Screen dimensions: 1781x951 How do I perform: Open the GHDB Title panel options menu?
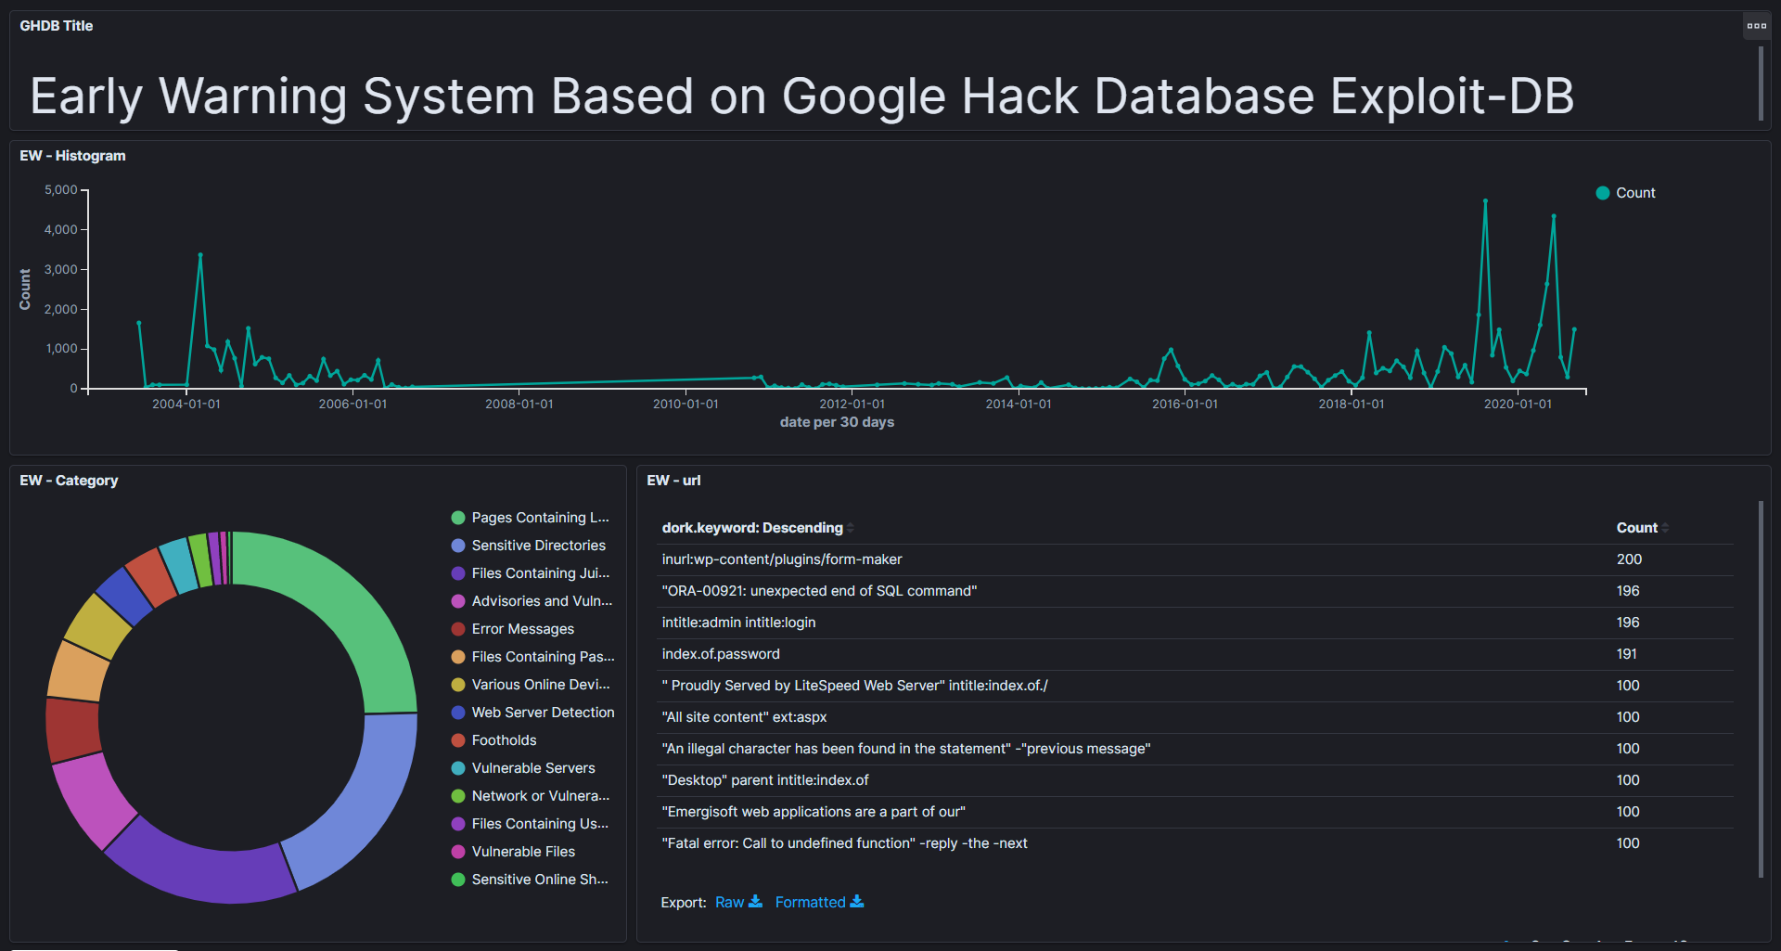[x=1756, y=26]
